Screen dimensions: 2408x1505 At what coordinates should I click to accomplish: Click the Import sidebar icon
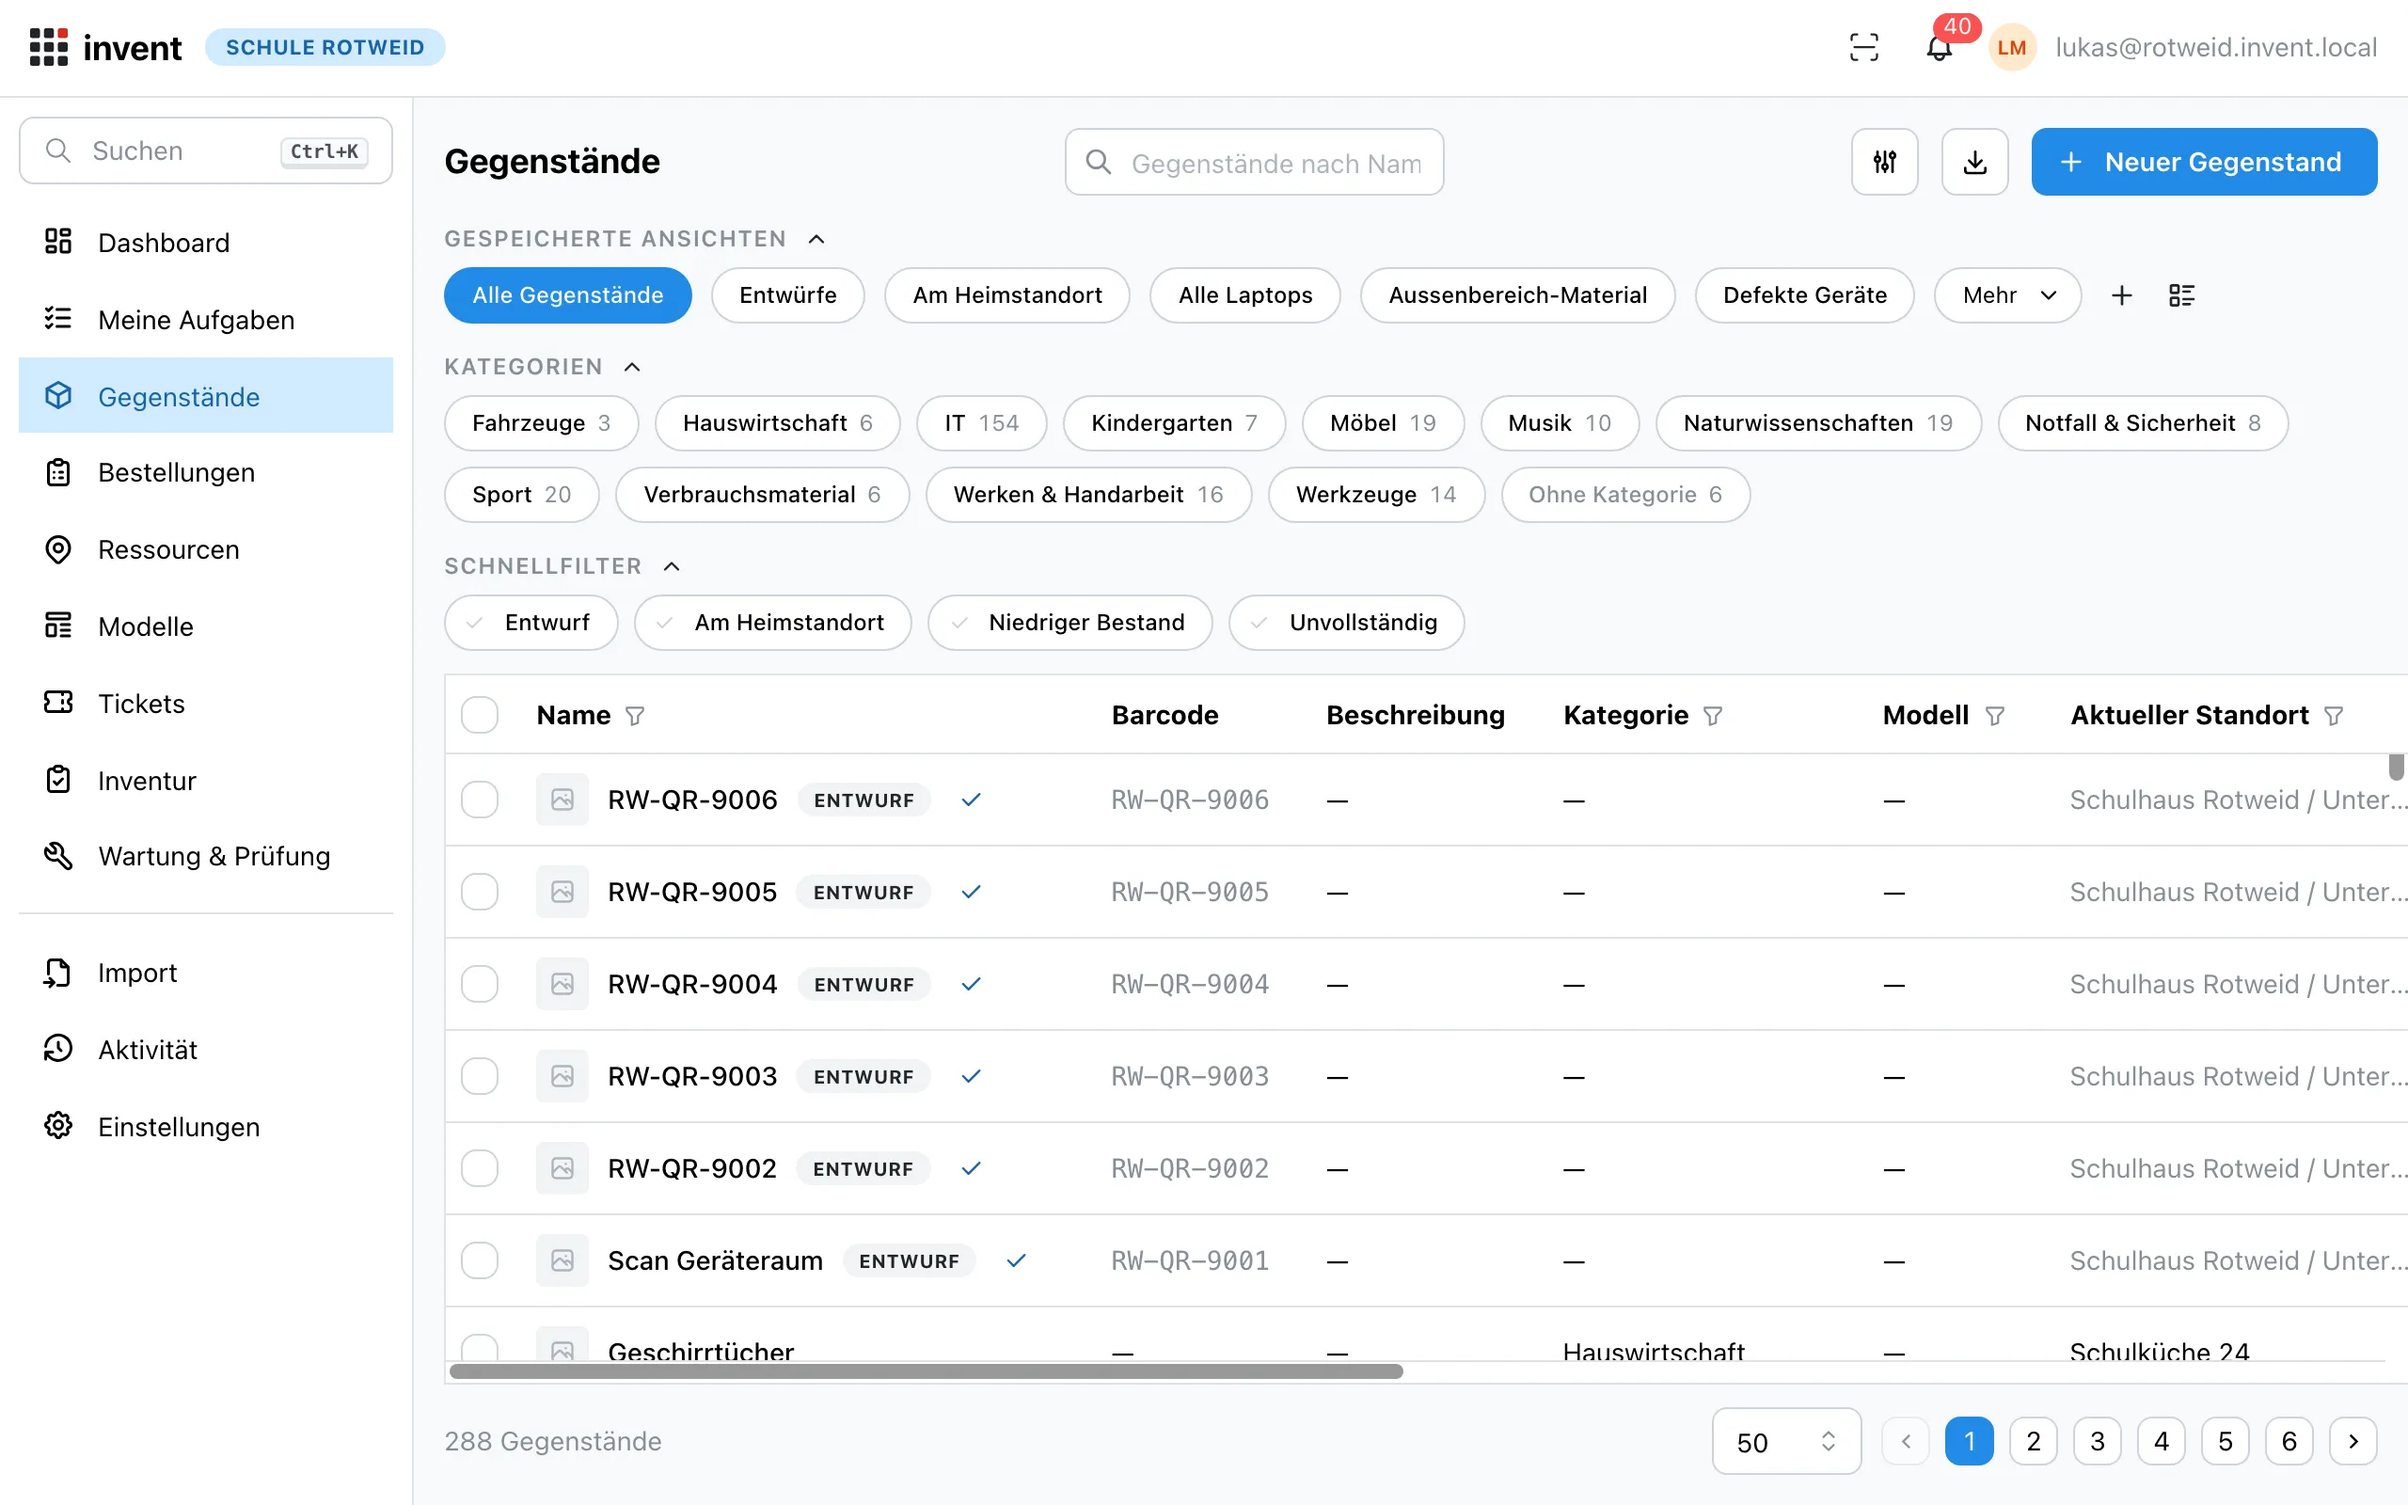(x=57, y=972)
